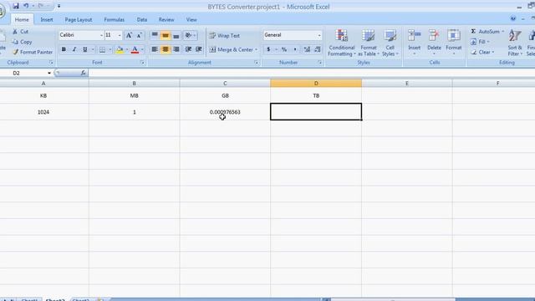
Task: Click the Increase Indent icon
Action: point(199,50)
